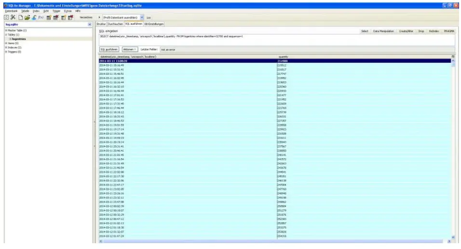Click the Verzeichnis label in toolbar

86,18
